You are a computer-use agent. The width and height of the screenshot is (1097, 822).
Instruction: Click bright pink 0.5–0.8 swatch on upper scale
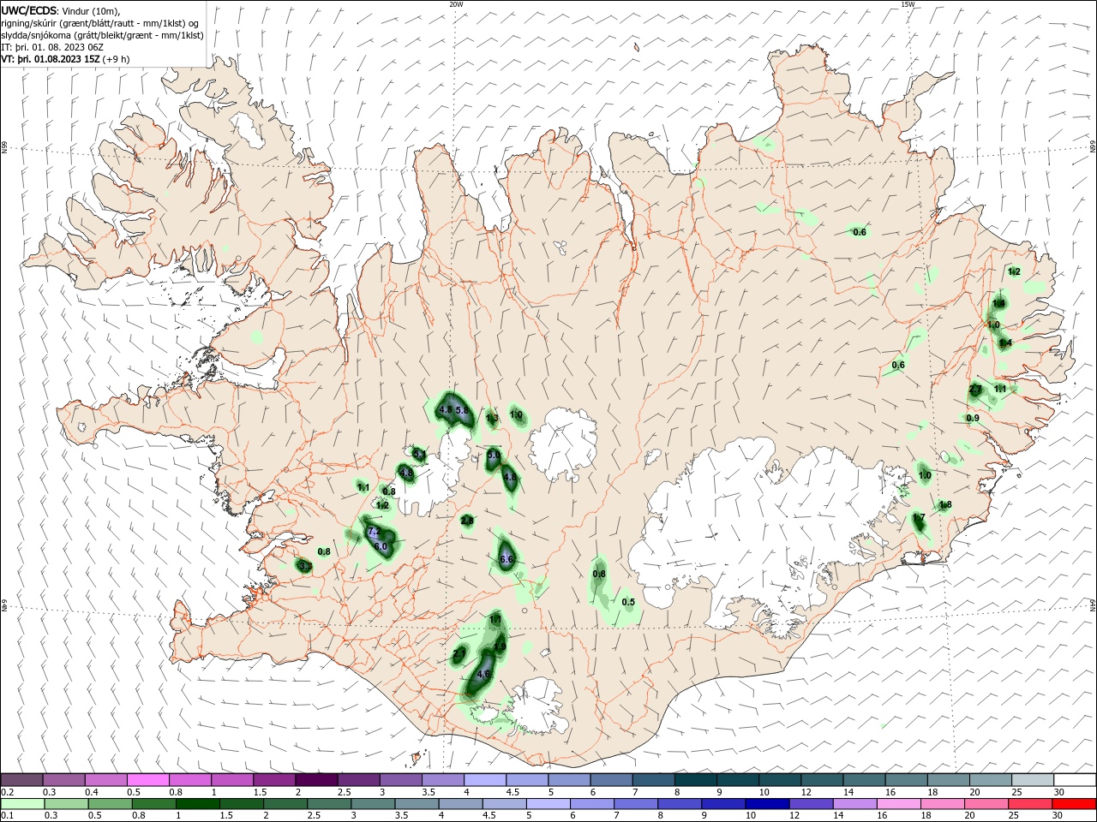(x=147, y=780)
